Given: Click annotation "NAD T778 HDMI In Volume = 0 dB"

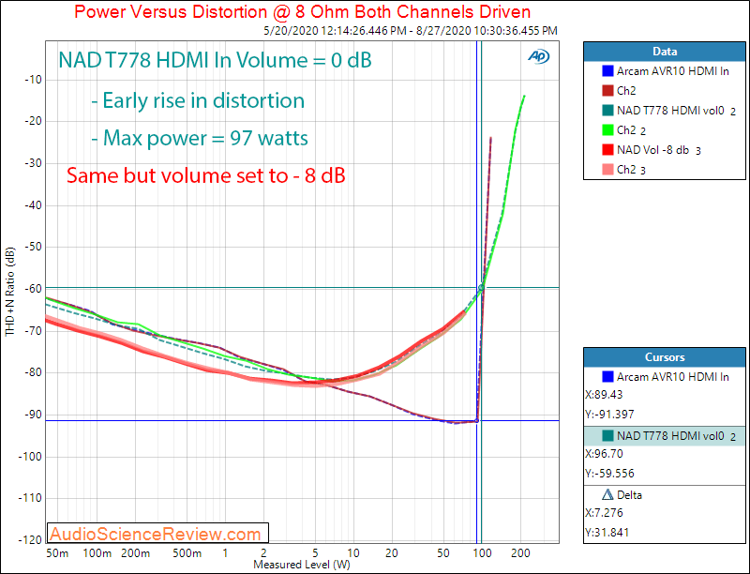Looking at the screenshot, I should click(x=215, y=60).
